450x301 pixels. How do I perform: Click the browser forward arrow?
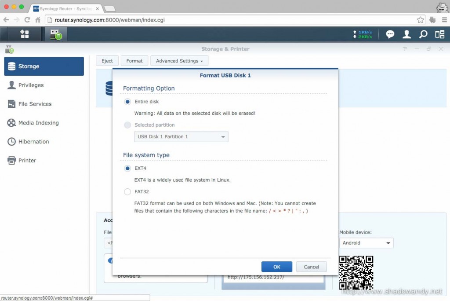17,20
